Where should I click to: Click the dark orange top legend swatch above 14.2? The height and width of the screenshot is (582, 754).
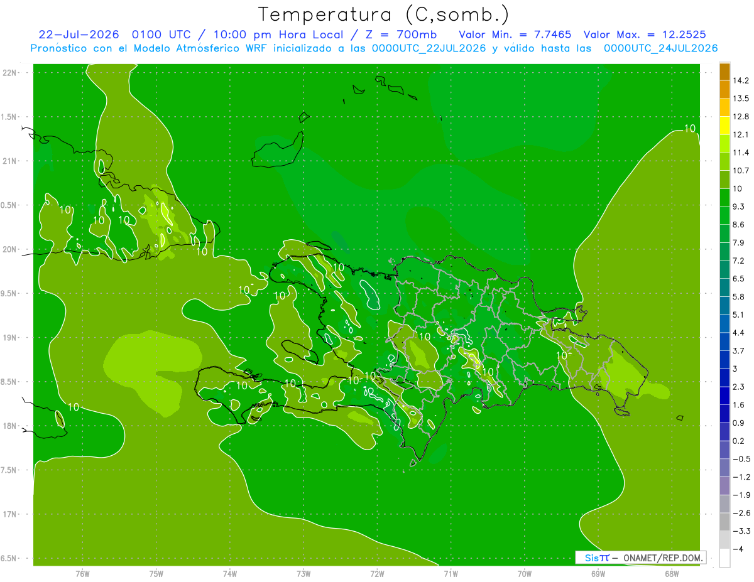coord(724,72)
